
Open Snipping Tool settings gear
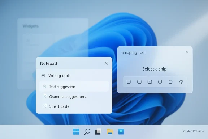tap(181, 82)
